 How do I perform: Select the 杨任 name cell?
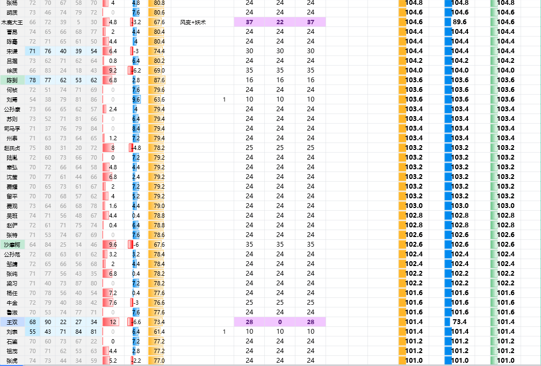coord(12,293)
